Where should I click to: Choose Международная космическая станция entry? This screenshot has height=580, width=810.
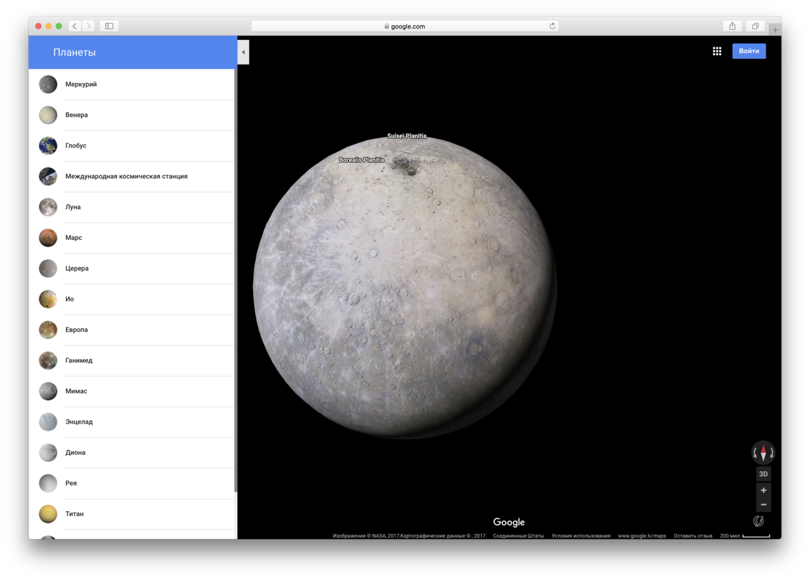point(126,176)
